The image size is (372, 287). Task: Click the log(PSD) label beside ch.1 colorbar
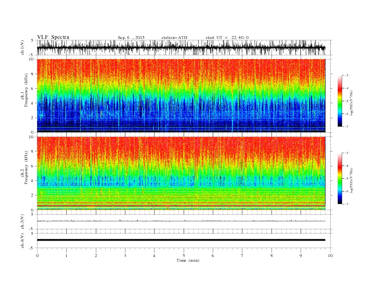[x=352, y=103]
